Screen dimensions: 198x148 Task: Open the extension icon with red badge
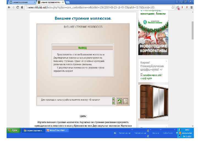[x=178, y=8]
